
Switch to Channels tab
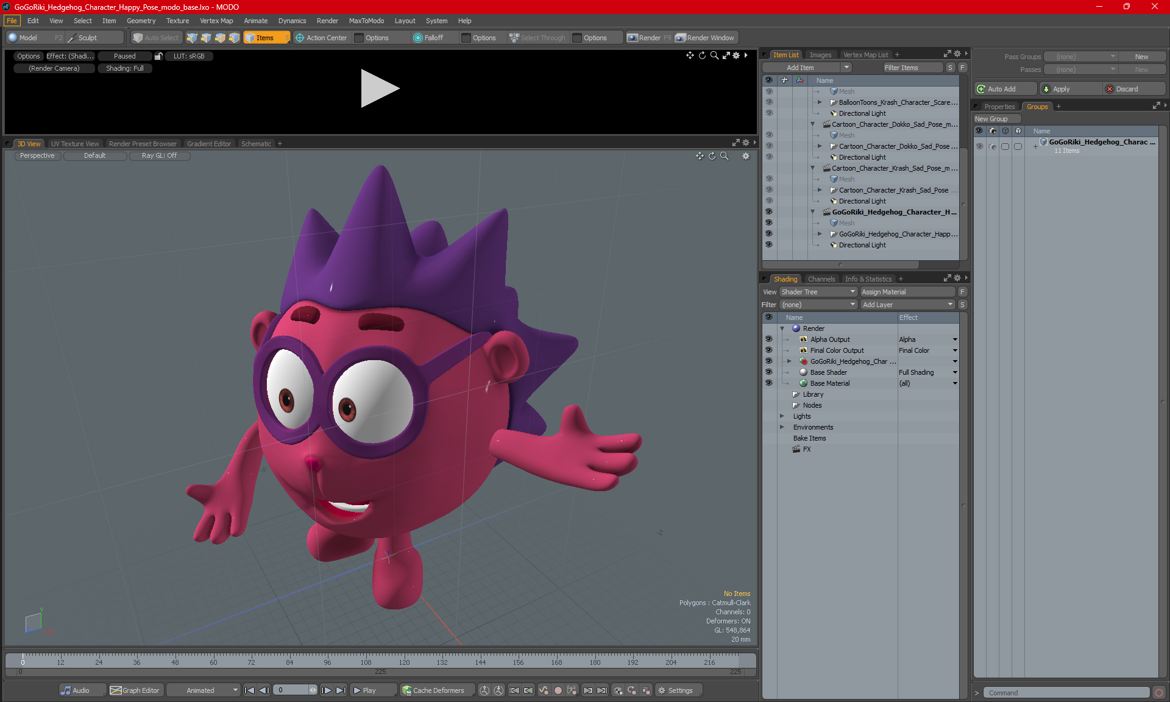click(x=821, y=279)
